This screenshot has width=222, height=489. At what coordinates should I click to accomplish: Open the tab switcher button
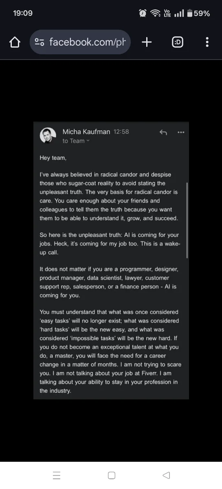[178, 42]
